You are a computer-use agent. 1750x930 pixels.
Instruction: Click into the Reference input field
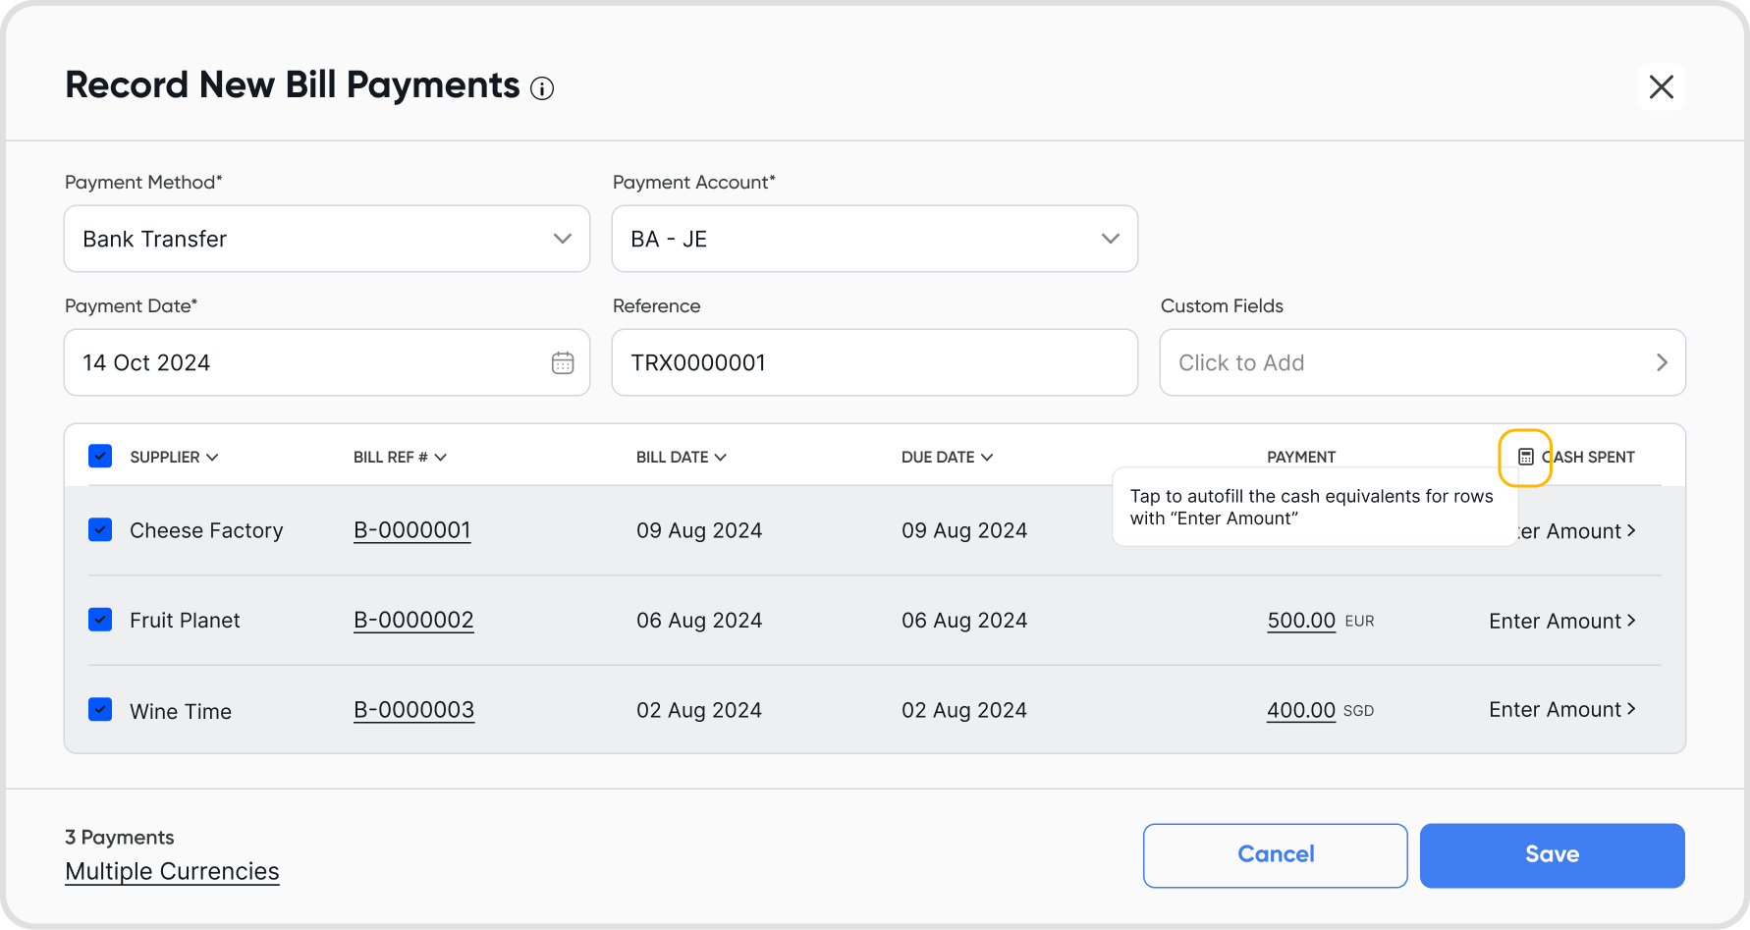pyautogui.click(x=874, y=362)
